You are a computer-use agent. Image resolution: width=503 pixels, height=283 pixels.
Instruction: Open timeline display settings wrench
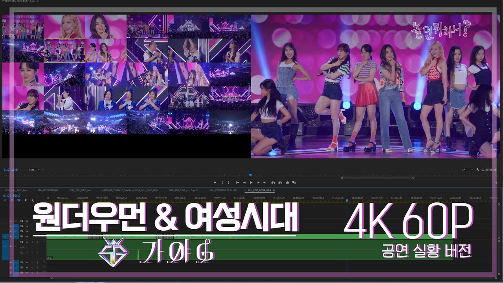point(32,200)
